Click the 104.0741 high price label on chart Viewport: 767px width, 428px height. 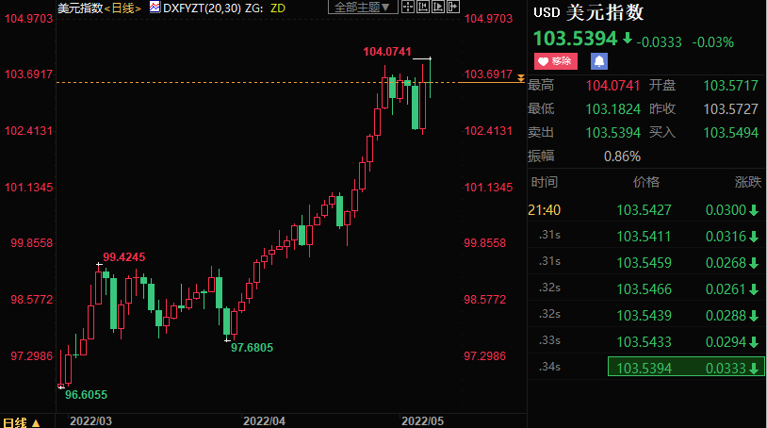pyautogui.click(x=387, y=51)
